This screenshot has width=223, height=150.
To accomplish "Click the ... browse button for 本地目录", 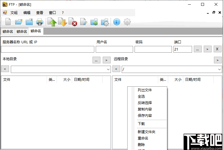I will pyautogui.click(x=96, y=60).
